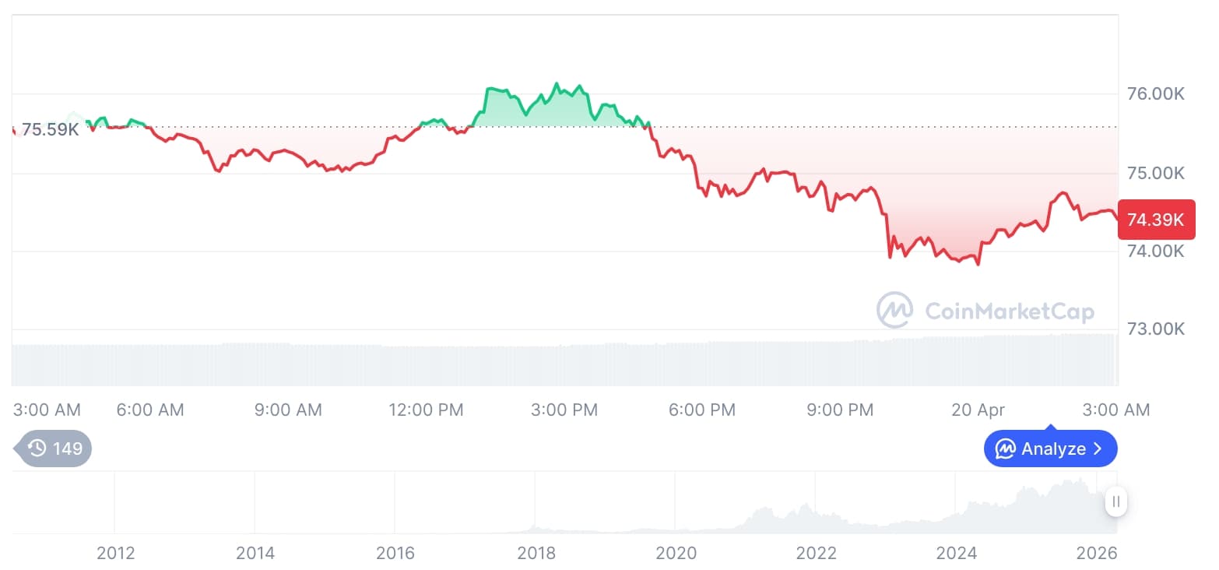The height and width of the screenshot is (570, 1219).
Task: Click the 20 Apr time axis label
Action: [978, 410]
